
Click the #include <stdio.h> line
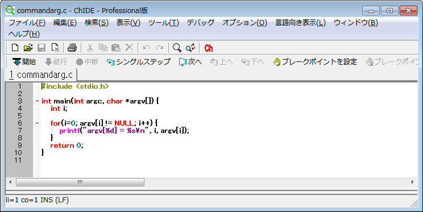(x=75, y=86)
